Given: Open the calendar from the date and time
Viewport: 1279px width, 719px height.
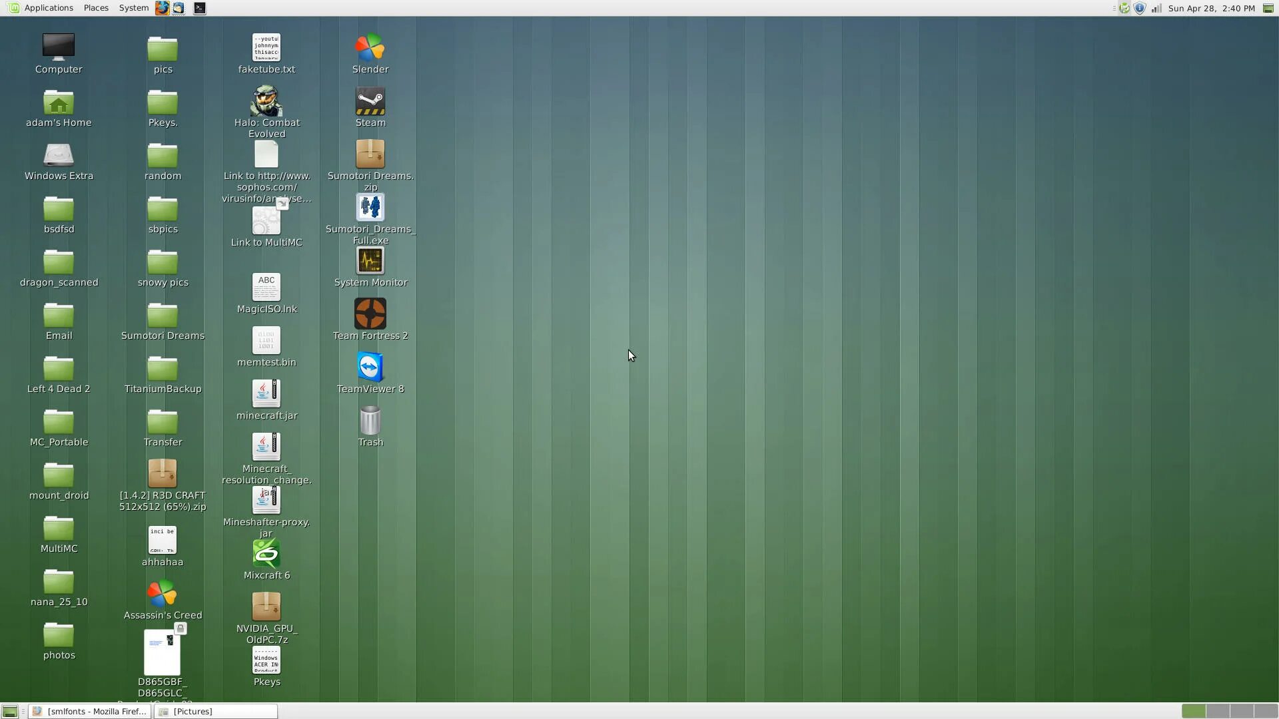Looking at the screenshot, I should click(1211, 8).
